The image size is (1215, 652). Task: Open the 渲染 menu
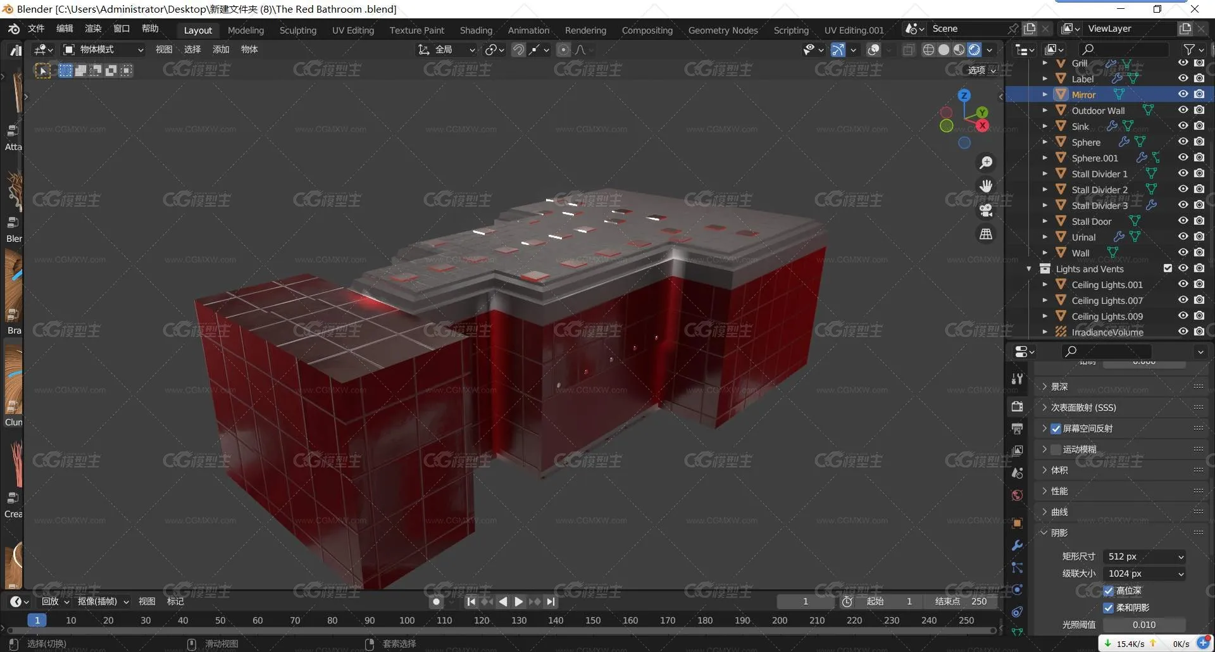pos(93,28)
